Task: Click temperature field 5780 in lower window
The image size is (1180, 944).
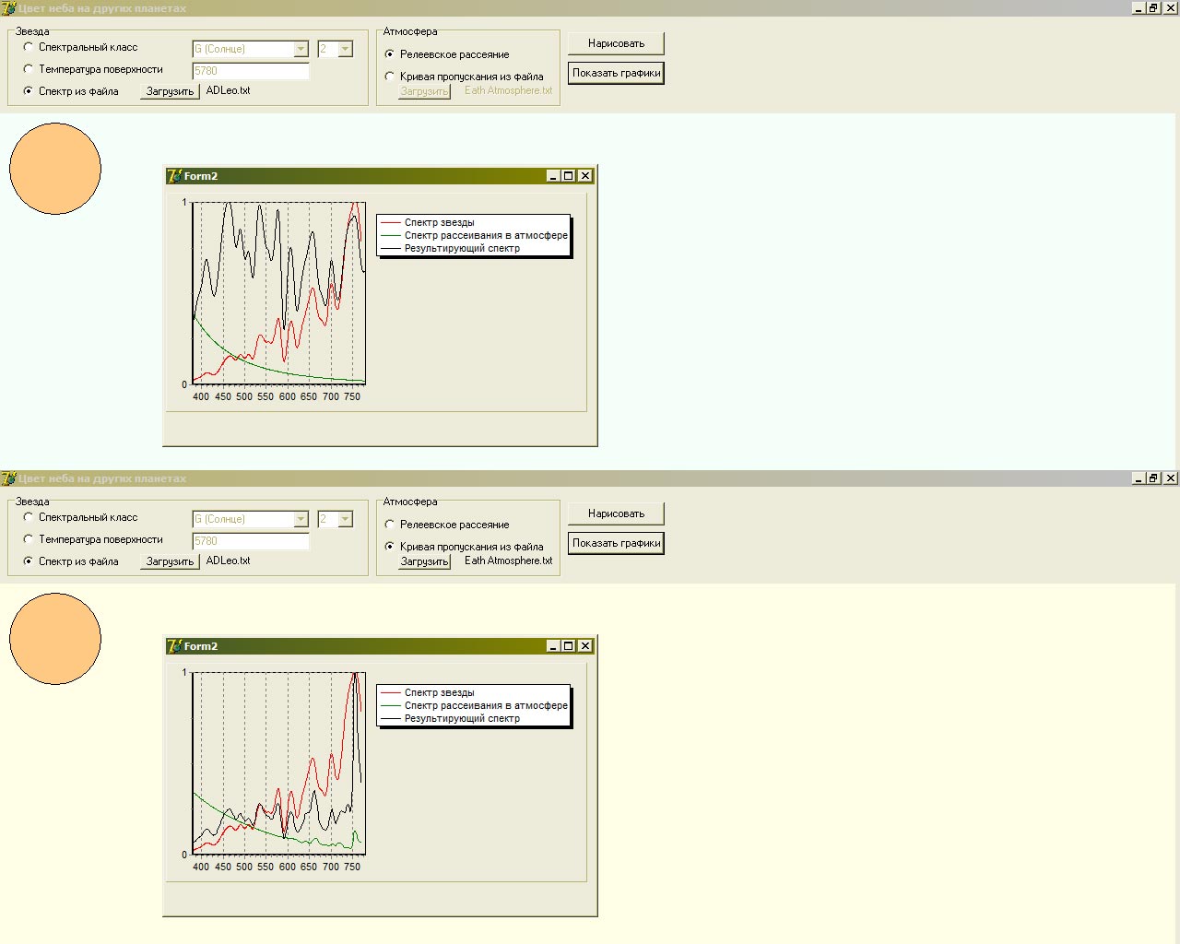Action: click(x=251, y=541)
